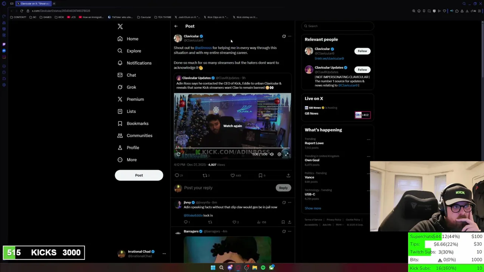Open Spotify from the taskbar
Screen dimensions: 484x272
coord(263,267)
